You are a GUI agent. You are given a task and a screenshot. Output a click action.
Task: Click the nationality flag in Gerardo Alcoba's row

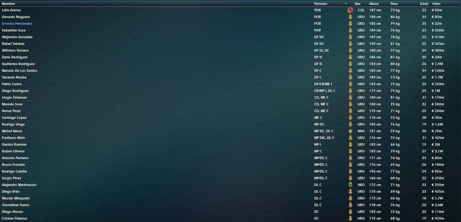point(350,77)
